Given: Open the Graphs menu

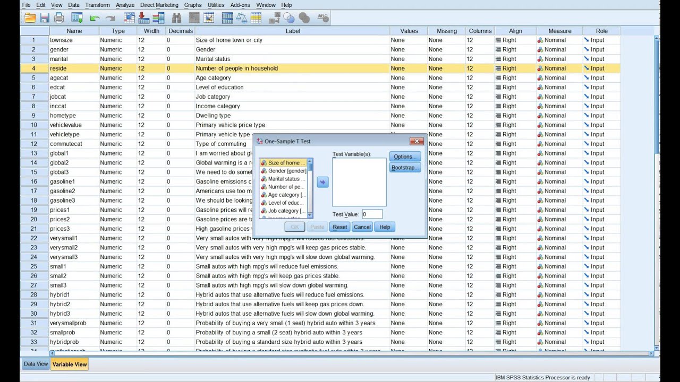Looking at the screenshot, I should 193,5.
